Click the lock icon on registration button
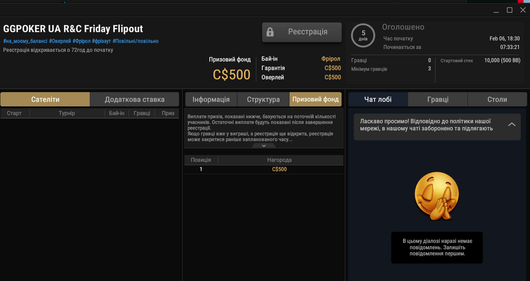 [x=270, y=32]
